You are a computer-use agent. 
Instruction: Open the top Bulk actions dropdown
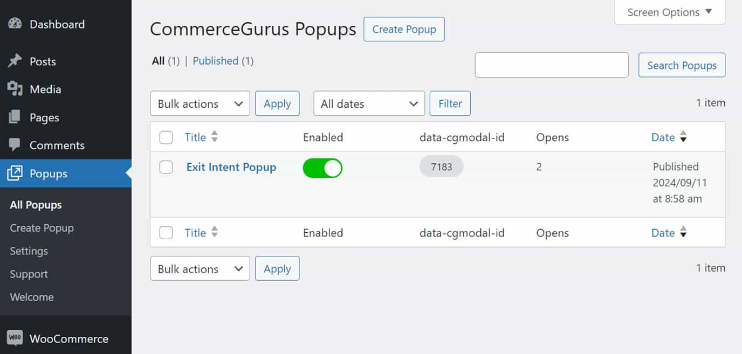(200, 103)
